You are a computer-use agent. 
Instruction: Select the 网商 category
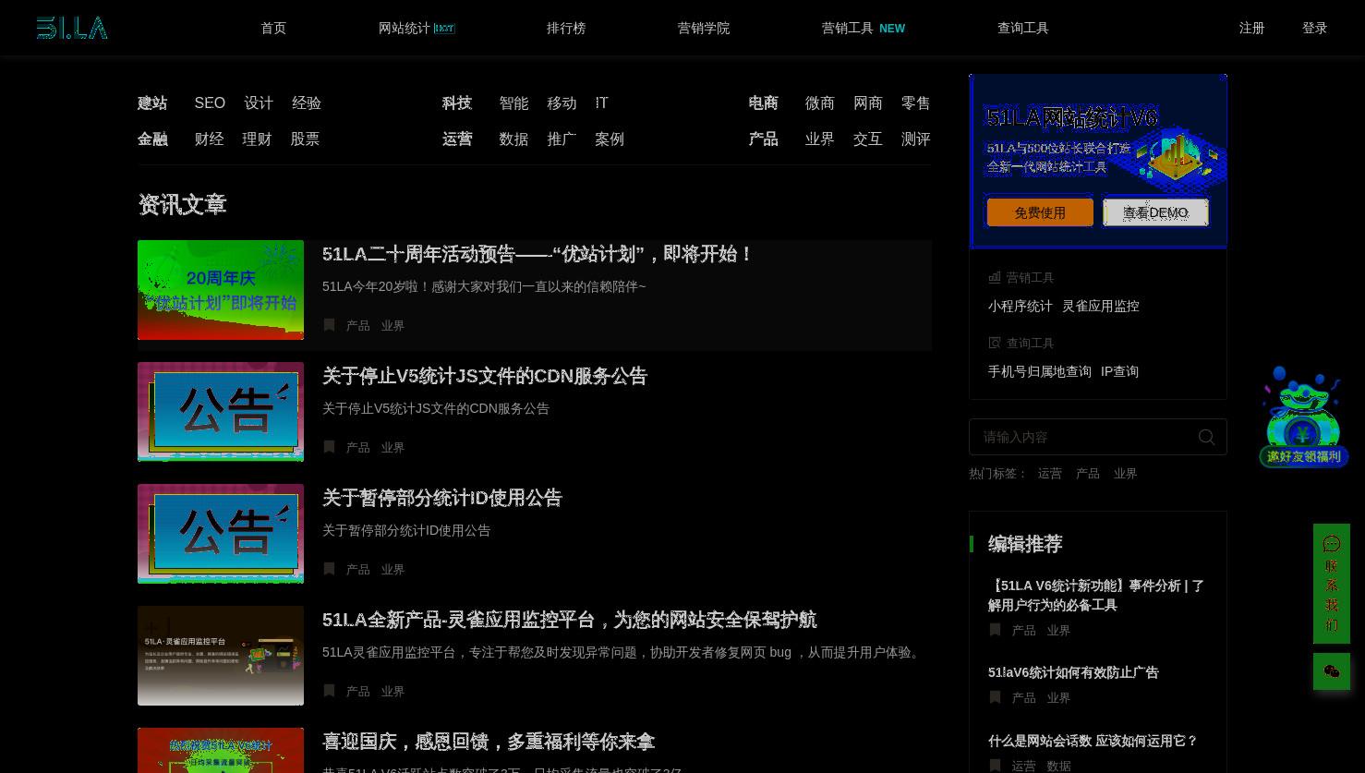tap(867, 103)
